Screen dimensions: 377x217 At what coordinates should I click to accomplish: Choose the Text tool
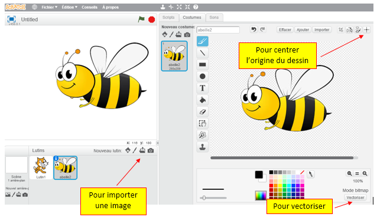tap(203, 88)
